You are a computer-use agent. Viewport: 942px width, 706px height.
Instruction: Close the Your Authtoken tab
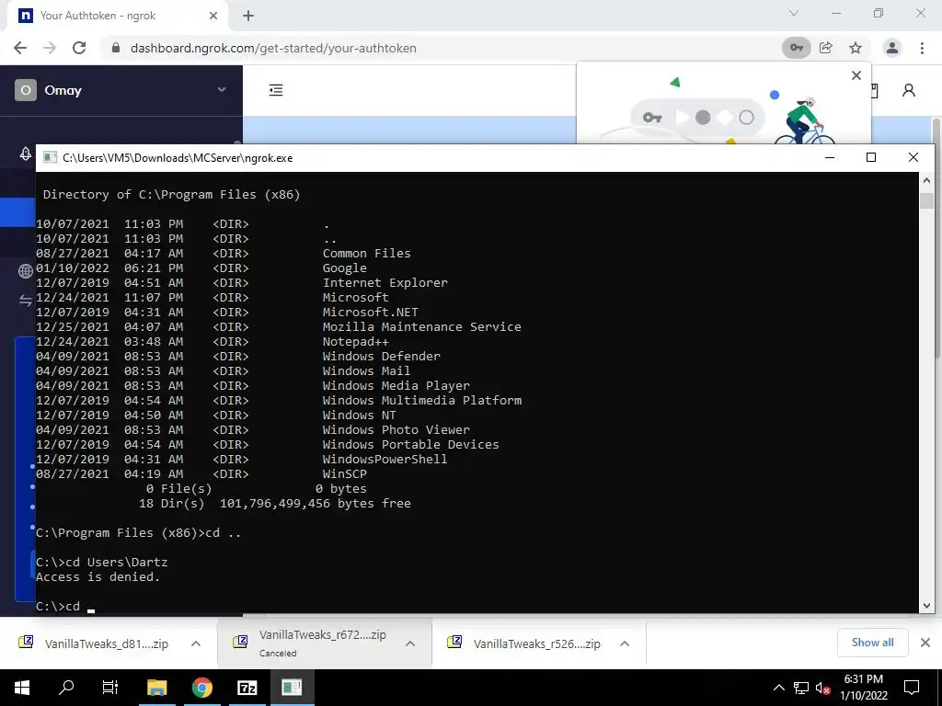(x=213, y=16)
